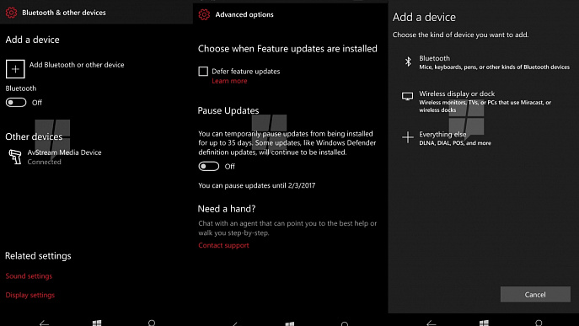Image resolution: width=579 pixels, height=326 pixels.
Task: Open Sound settings related link
Action: 29,275
